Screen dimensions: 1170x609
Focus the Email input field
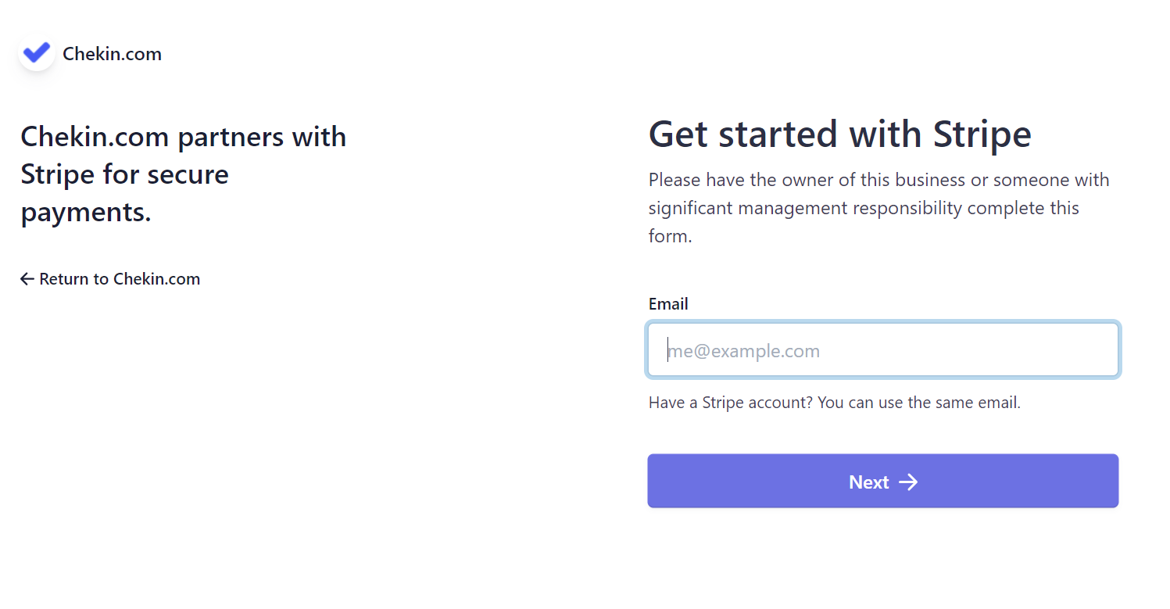click(x=883, y=350)
